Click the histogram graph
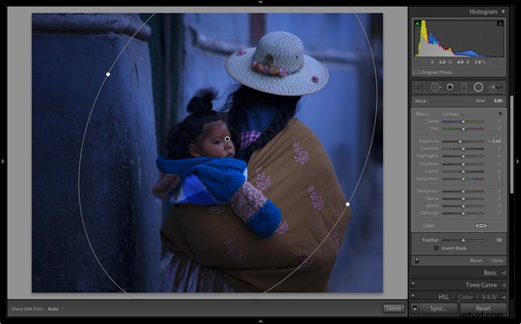This screenshot has height=324, width=521. 458,38
